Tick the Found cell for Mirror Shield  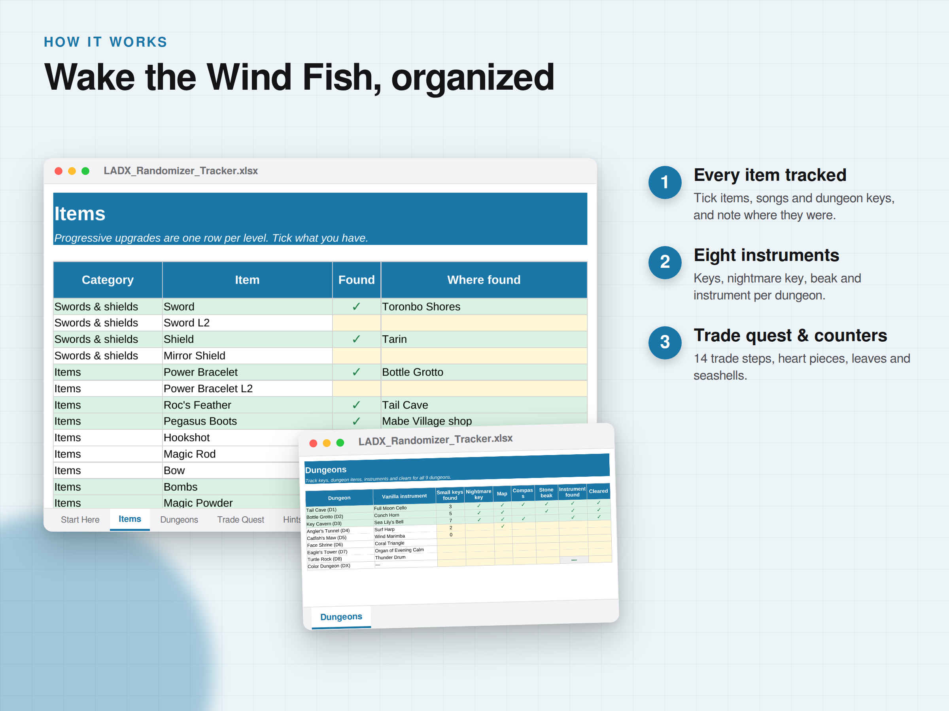356,356
